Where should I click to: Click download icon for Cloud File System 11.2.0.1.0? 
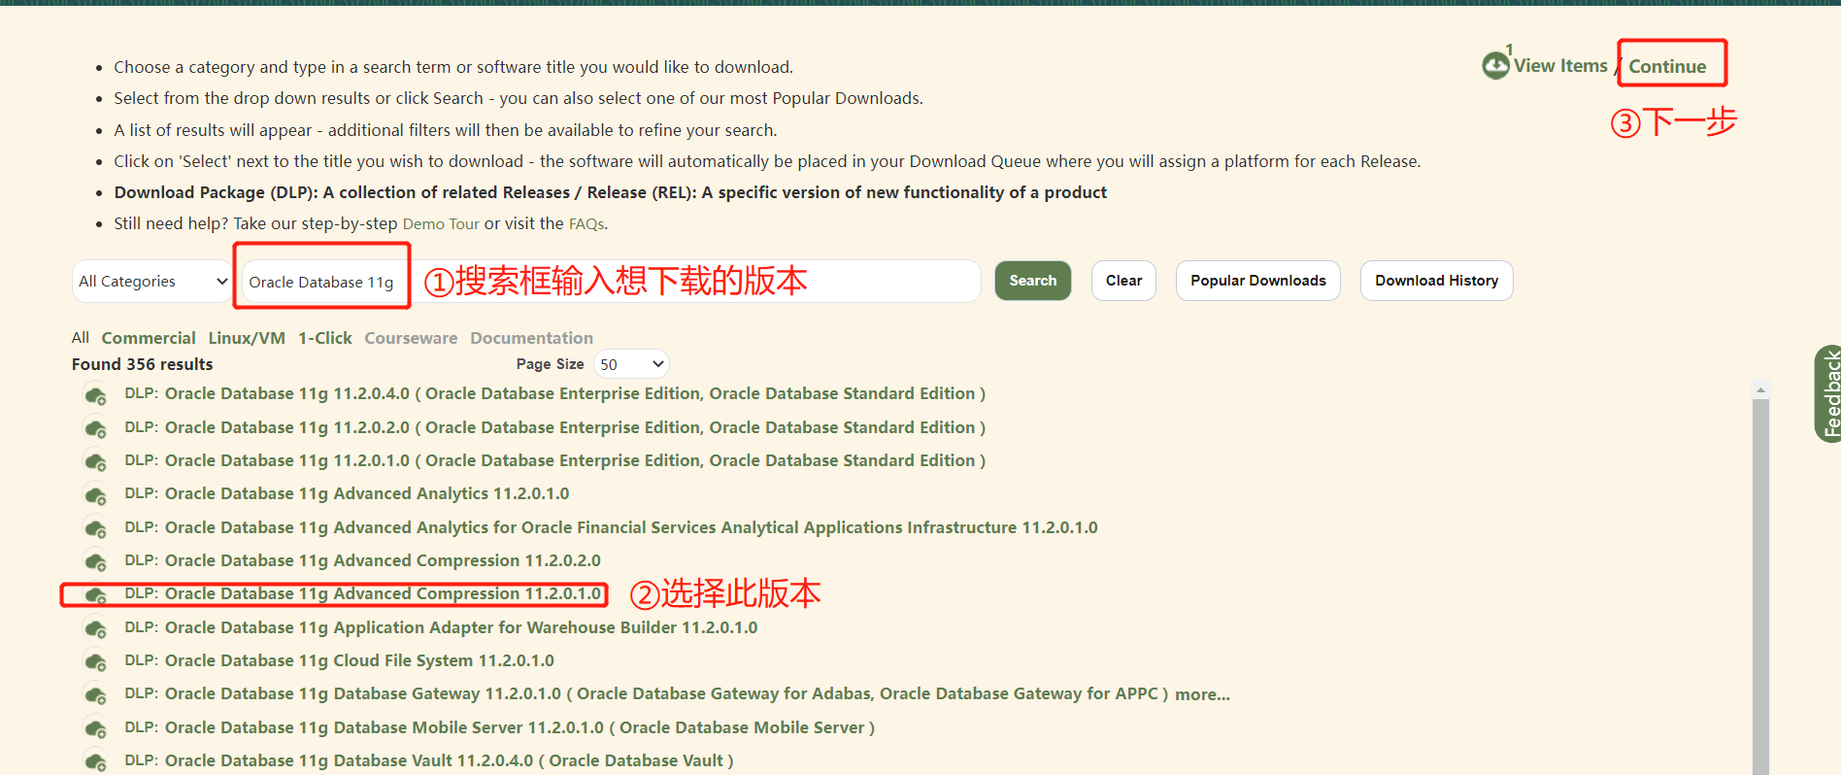(x=95, y=661)
